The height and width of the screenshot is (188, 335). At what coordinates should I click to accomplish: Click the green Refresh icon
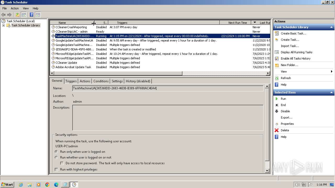[277, 78]
